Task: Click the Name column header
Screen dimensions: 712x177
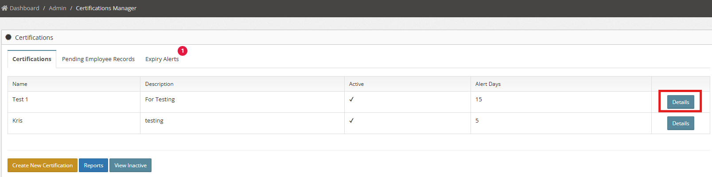Action: point(20,84)
